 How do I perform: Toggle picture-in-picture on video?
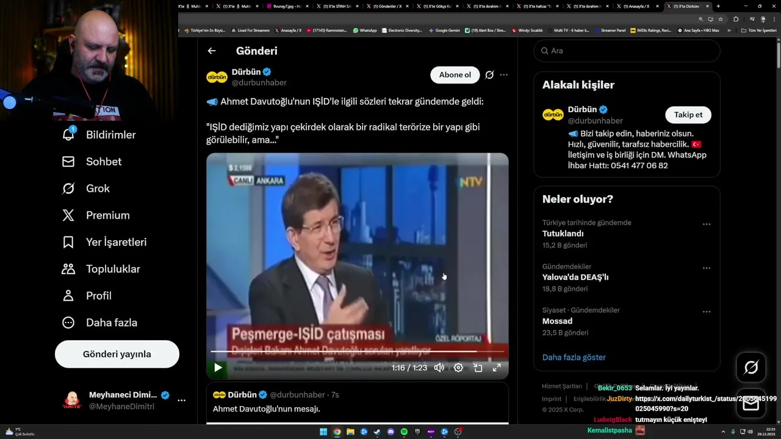point(478,368)
